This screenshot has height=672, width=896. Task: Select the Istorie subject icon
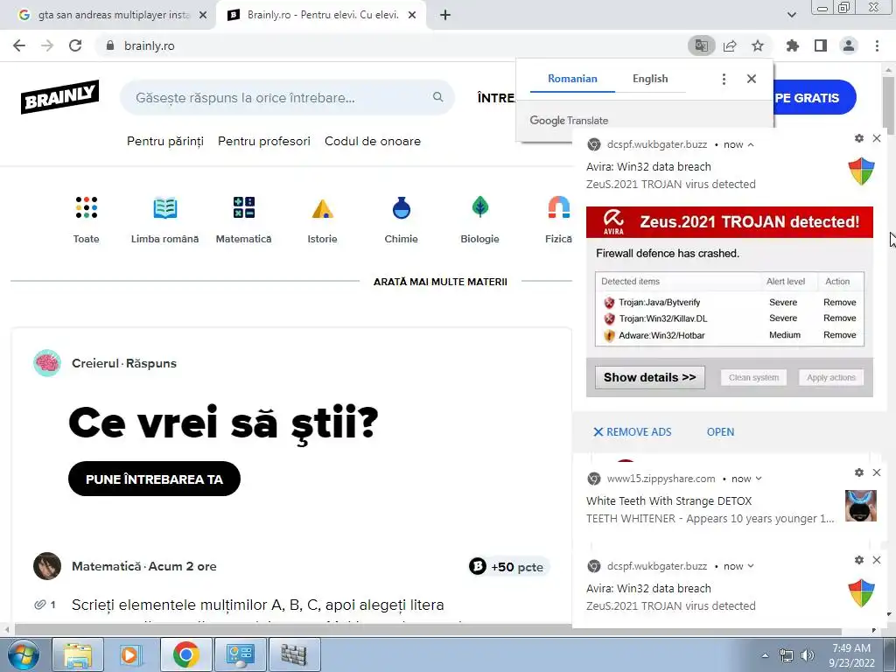coord(322,208)
